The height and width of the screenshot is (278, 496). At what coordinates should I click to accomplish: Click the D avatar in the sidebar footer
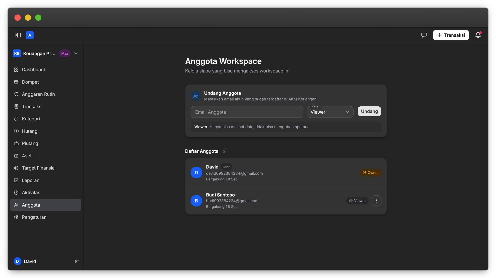(x=17, y=261)
